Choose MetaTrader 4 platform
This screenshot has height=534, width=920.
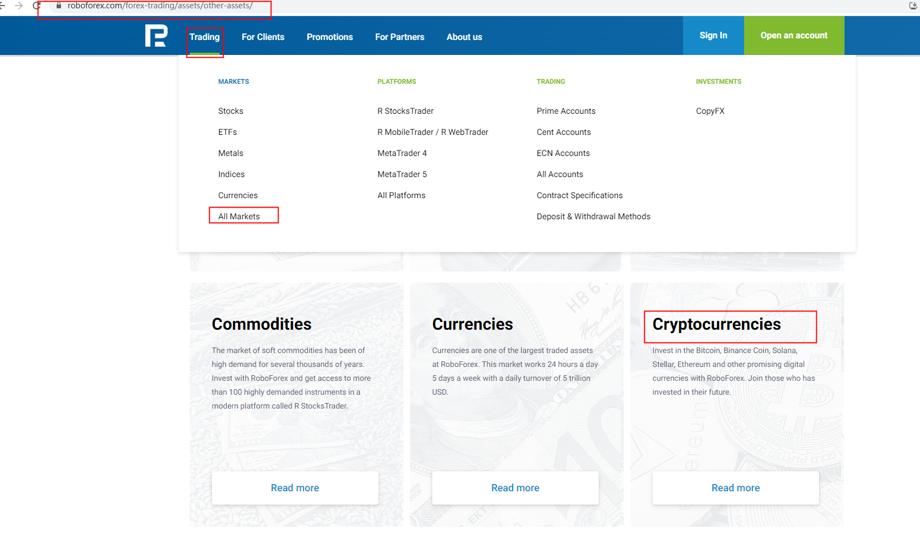402,153
